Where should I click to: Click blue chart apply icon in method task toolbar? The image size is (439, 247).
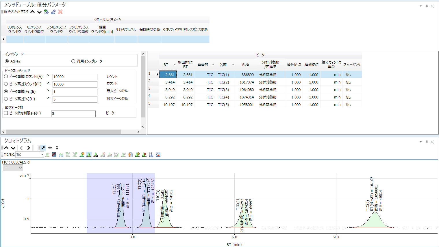coord(53,12)
